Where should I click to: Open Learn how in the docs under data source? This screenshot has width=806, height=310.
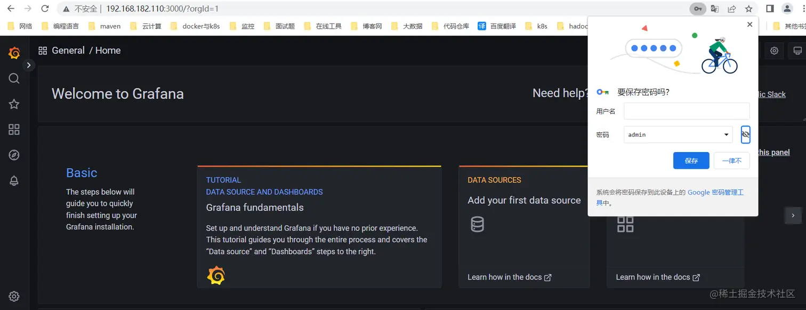click(510, 277)
